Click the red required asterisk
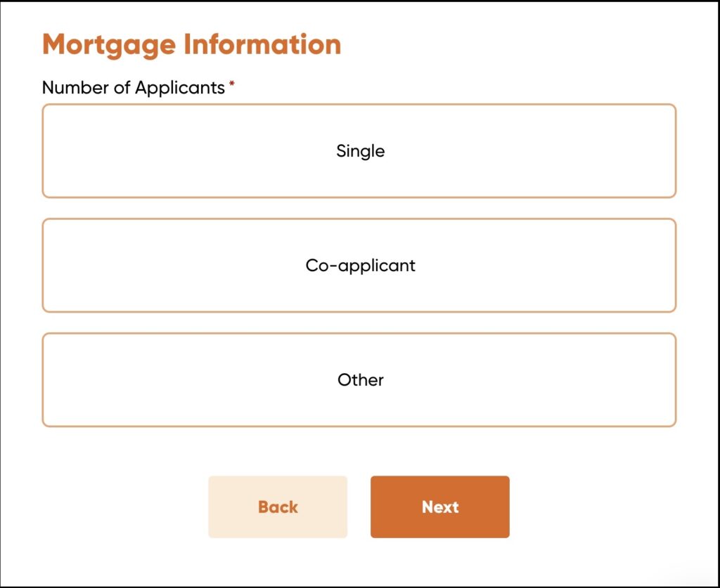 pyautogui.click(x=232, y=86)
